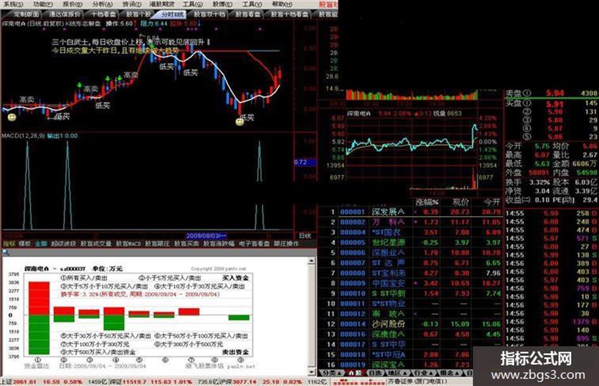This screenshot has width=599, height=386.
Task: Select the 股富成交量 indicator
Action: click(x=96, y=243)
